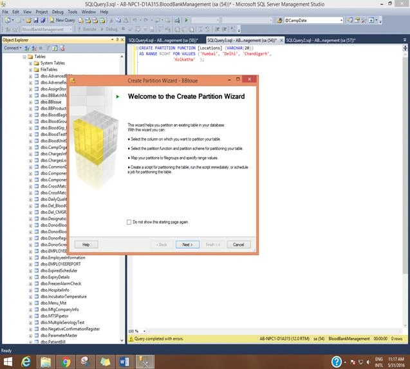
Task: Open the BloodBankManagement database dropdown
Action: [x=47, y=30]
